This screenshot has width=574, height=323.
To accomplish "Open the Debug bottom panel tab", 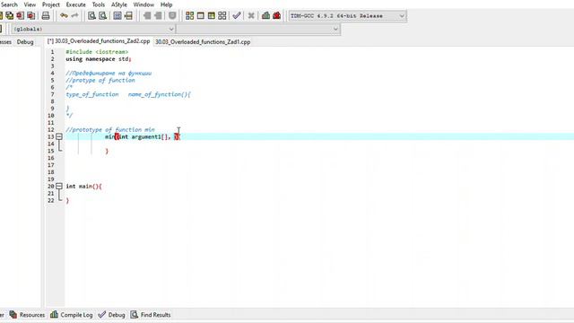I will pos(112,315).
